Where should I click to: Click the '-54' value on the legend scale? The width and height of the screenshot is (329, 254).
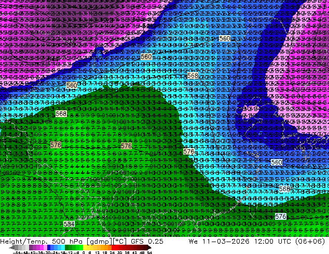[x=17, y=252]
